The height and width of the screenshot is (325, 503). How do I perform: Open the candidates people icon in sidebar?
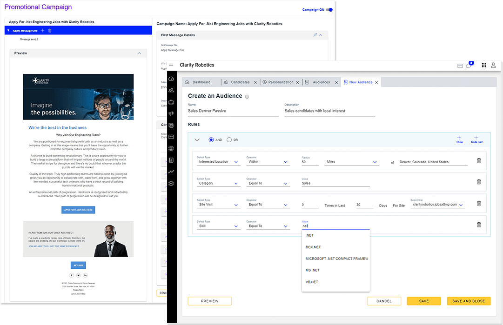click(171, 90)
